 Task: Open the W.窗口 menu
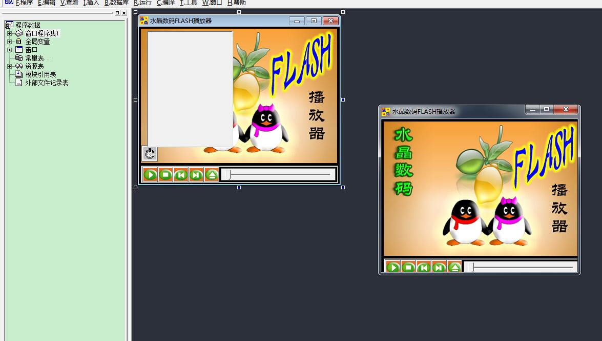(x=212, y=3)
